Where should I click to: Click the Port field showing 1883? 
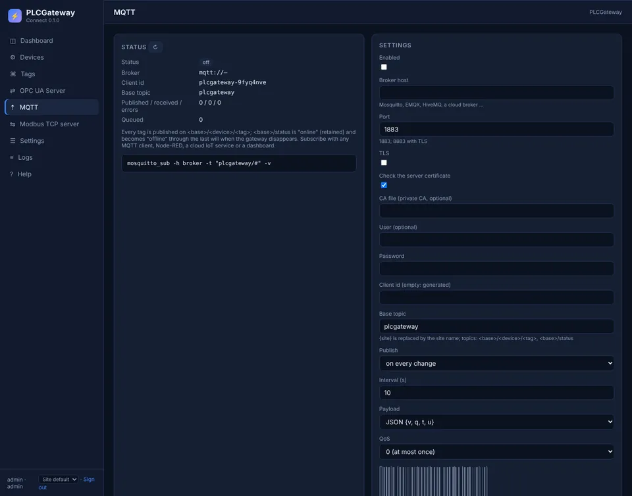(x=496, y=129)
